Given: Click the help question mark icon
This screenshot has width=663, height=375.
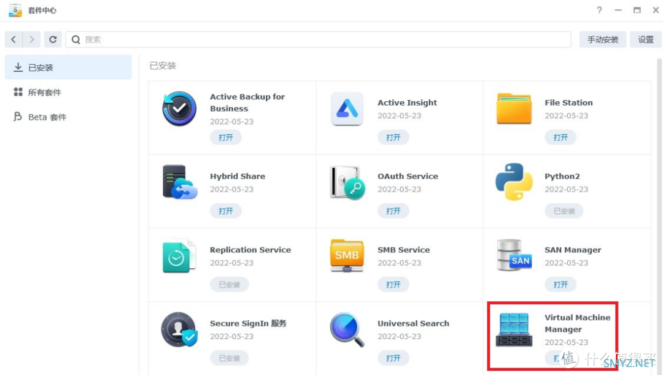Looking at the screenshot, I should pyautogui.click(x=599, y=10).
